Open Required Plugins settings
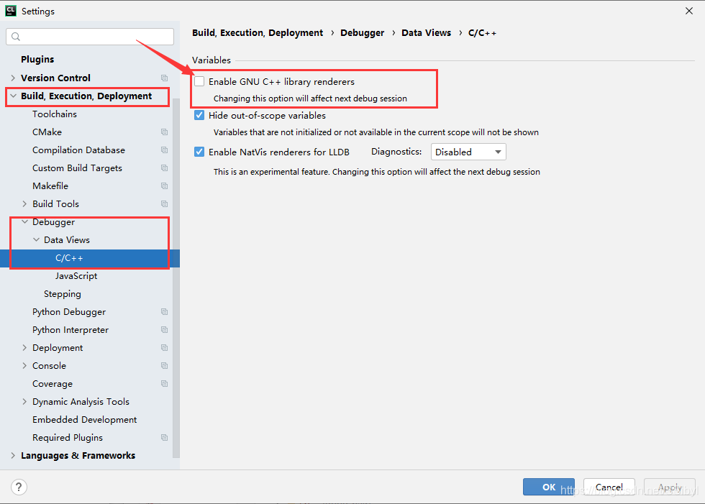 [68, 438]
